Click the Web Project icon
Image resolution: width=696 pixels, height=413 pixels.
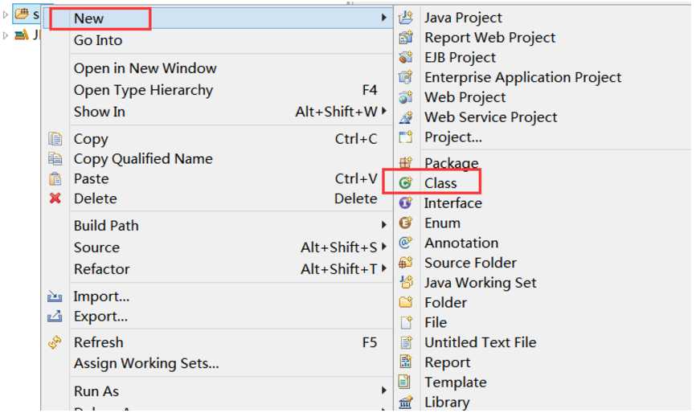pos(405,97)
